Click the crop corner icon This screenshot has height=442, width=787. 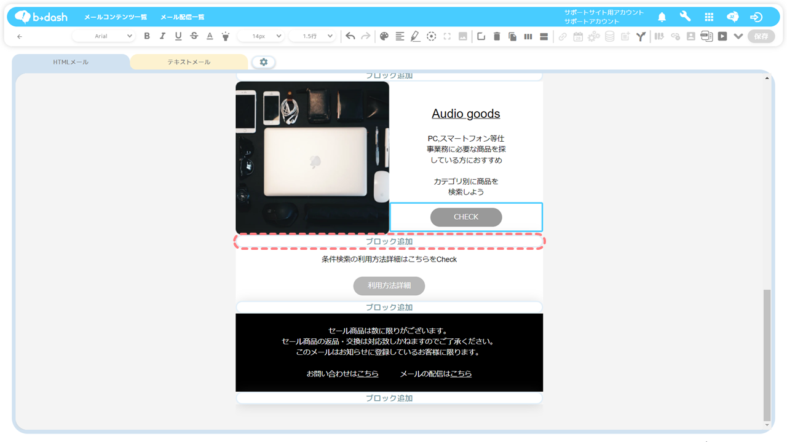coord(481,36)
